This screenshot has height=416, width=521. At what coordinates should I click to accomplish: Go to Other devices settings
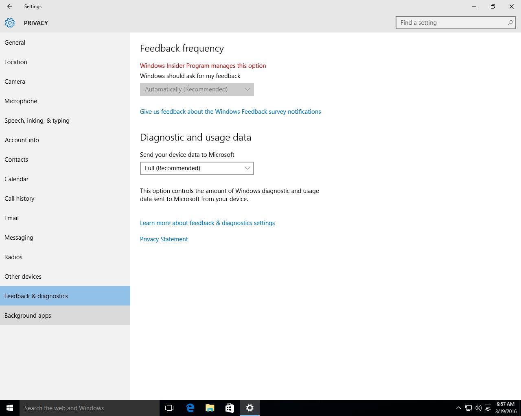(65, 276)
